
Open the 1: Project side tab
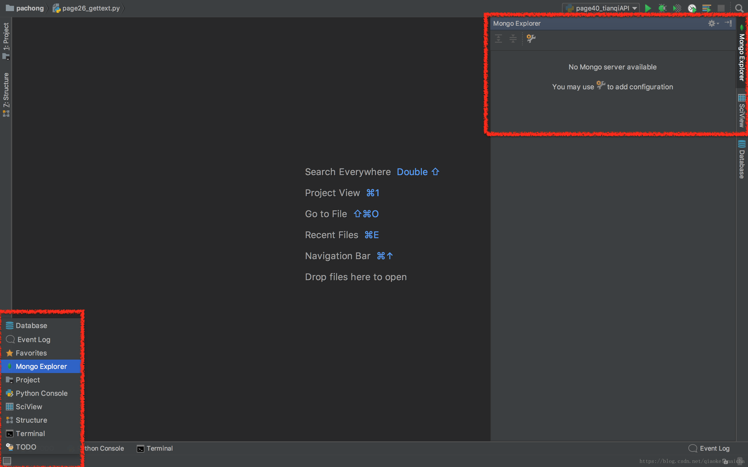tap(6, 41)
